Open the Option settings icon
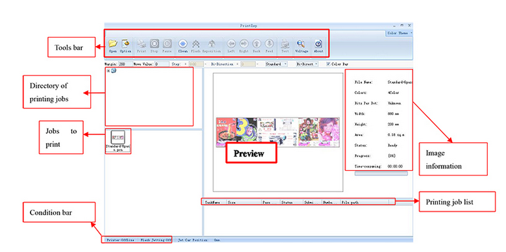The height and width of the screenshot is (252, 506). click(x=125, y=44)
